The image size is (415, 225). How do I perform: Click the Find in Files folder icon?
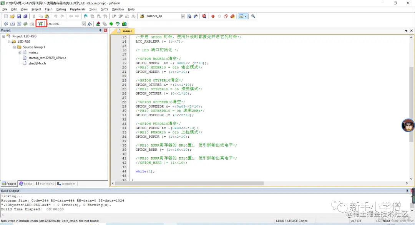click(142, 16)
